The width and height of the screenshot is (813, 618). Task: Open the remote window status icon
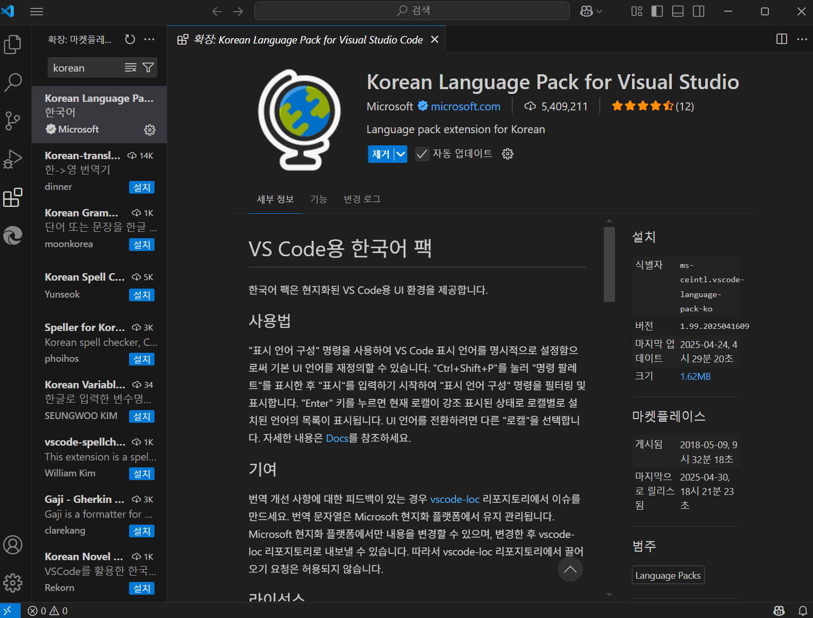coord(10,611)
